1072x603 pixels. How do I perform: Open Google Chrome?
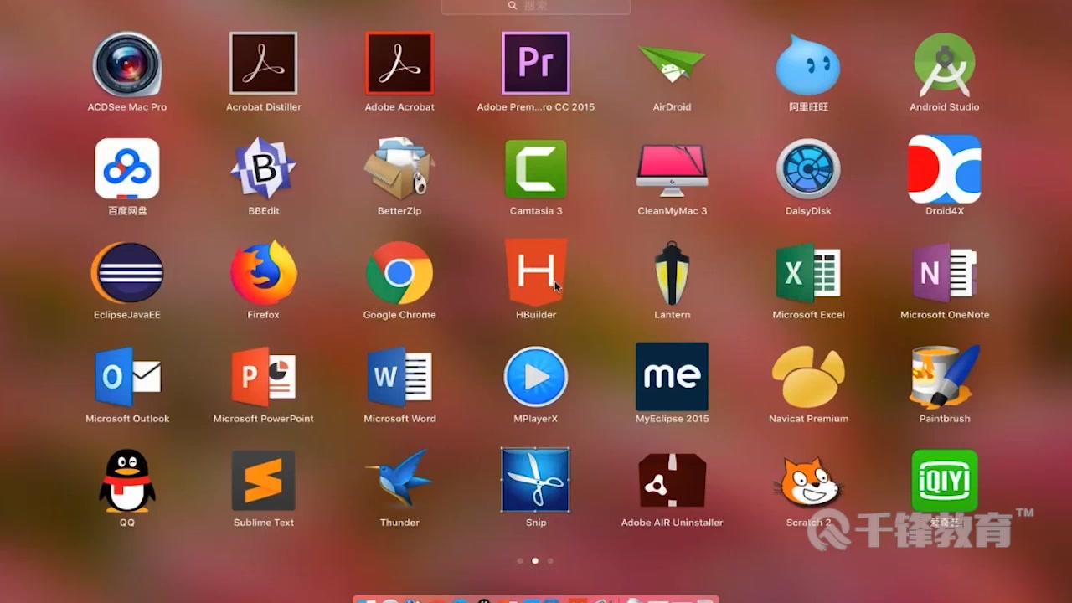399,272
